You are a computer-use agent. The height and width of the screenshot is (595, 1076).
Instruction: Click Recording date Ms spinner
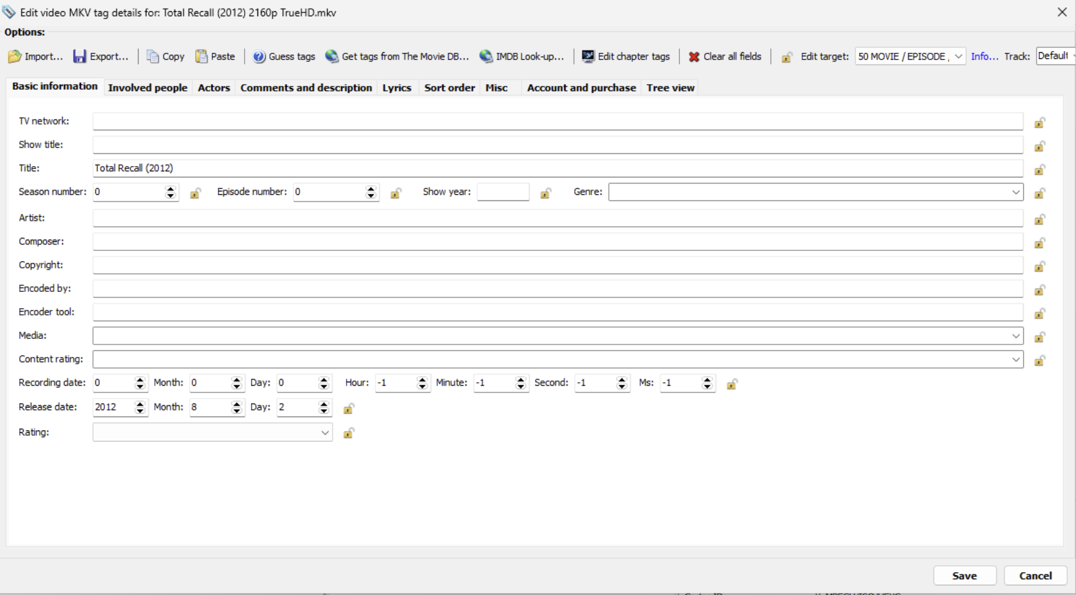(707, 383)
